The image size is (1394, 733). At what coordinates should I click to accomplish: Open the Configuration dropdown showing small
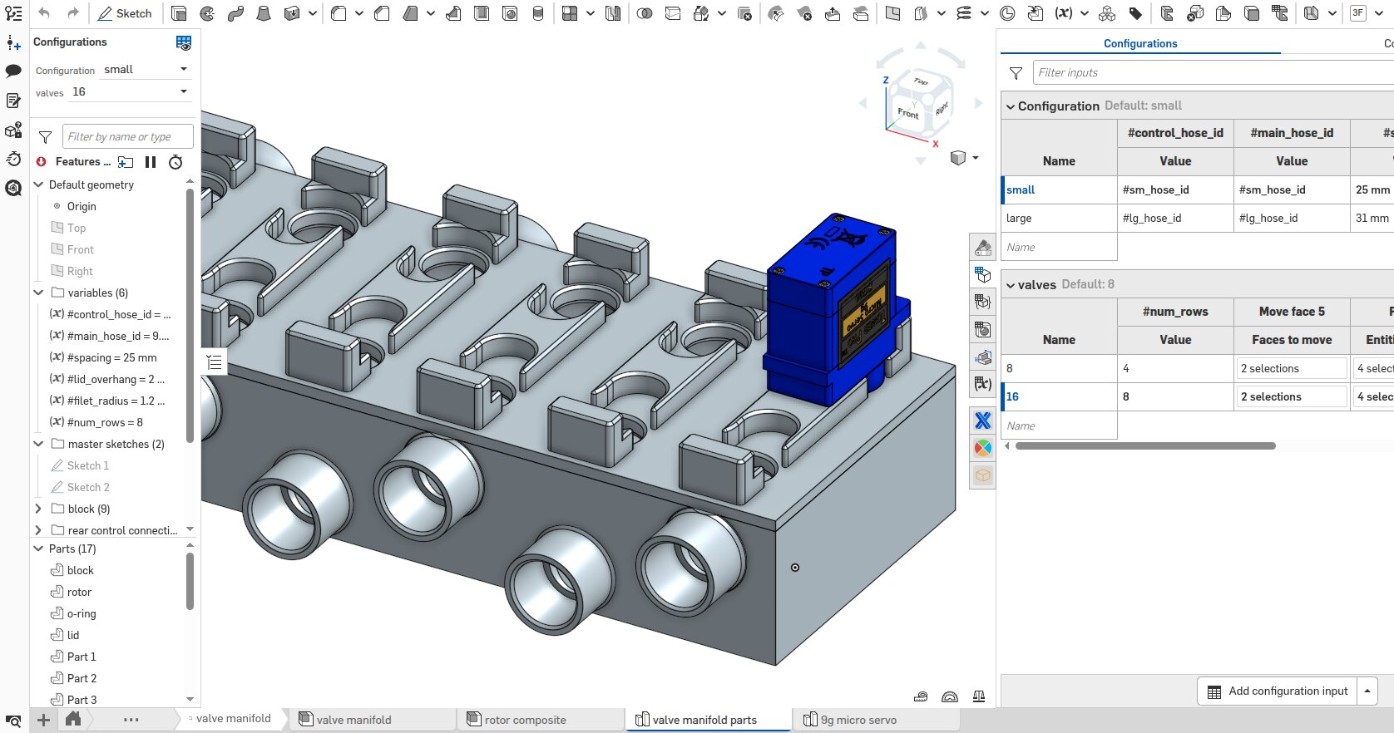point(146,70)
